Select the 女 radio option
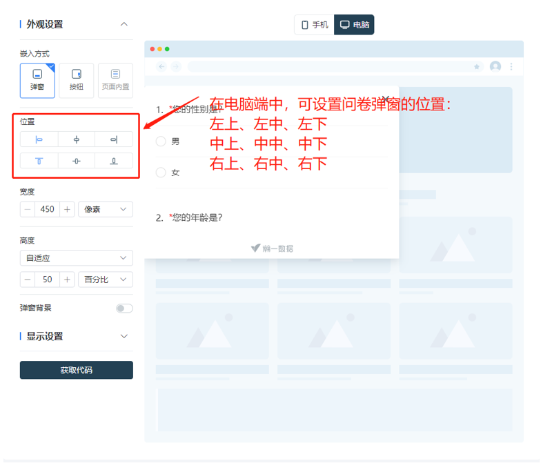The height and width of the screenshot is (470, 541). pyautogui.click(x=161, y=173)
